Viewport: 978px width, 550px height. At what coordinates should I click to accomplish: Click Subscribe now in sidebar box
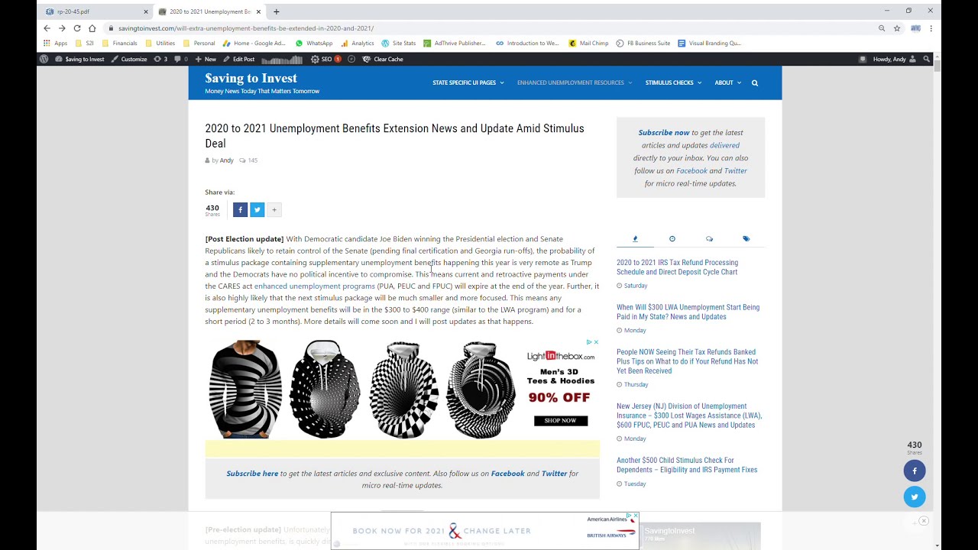tap(664, 133)
